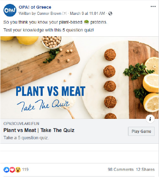159x177 pixels.
Task: Click the [?] help marker beside author
Action: click(64, 14)
